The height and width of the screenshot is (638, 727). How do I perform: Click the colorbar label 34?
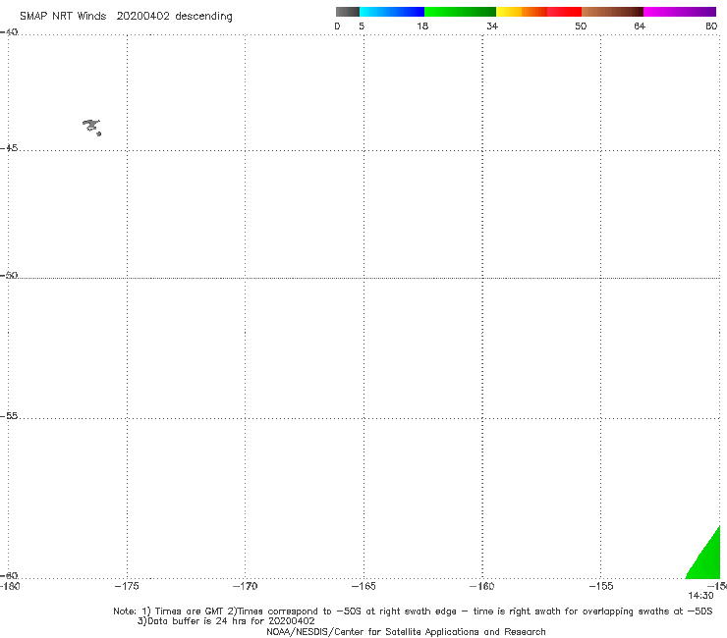click(492, 26)
